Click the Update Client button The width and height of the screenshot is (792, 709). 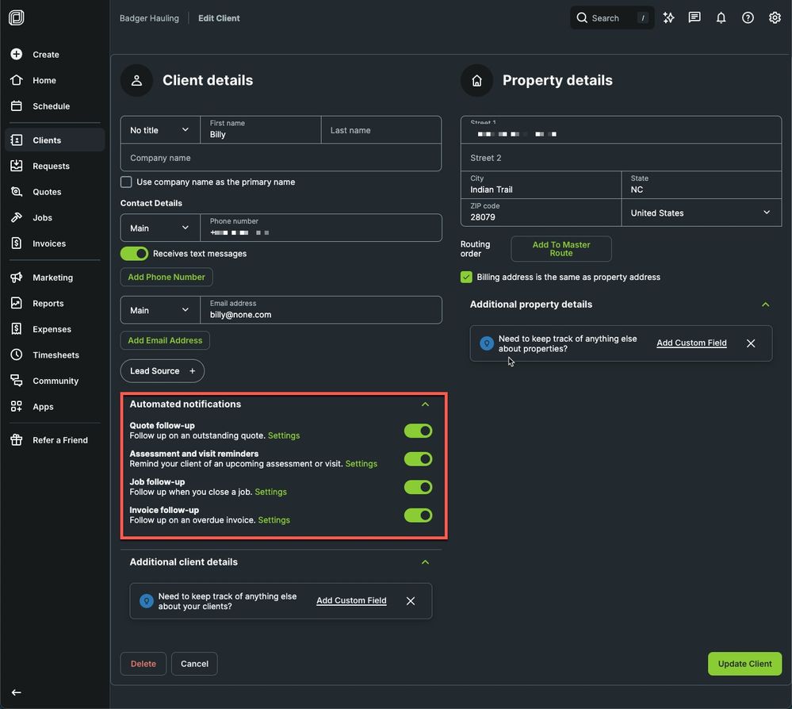pos(744,664)
